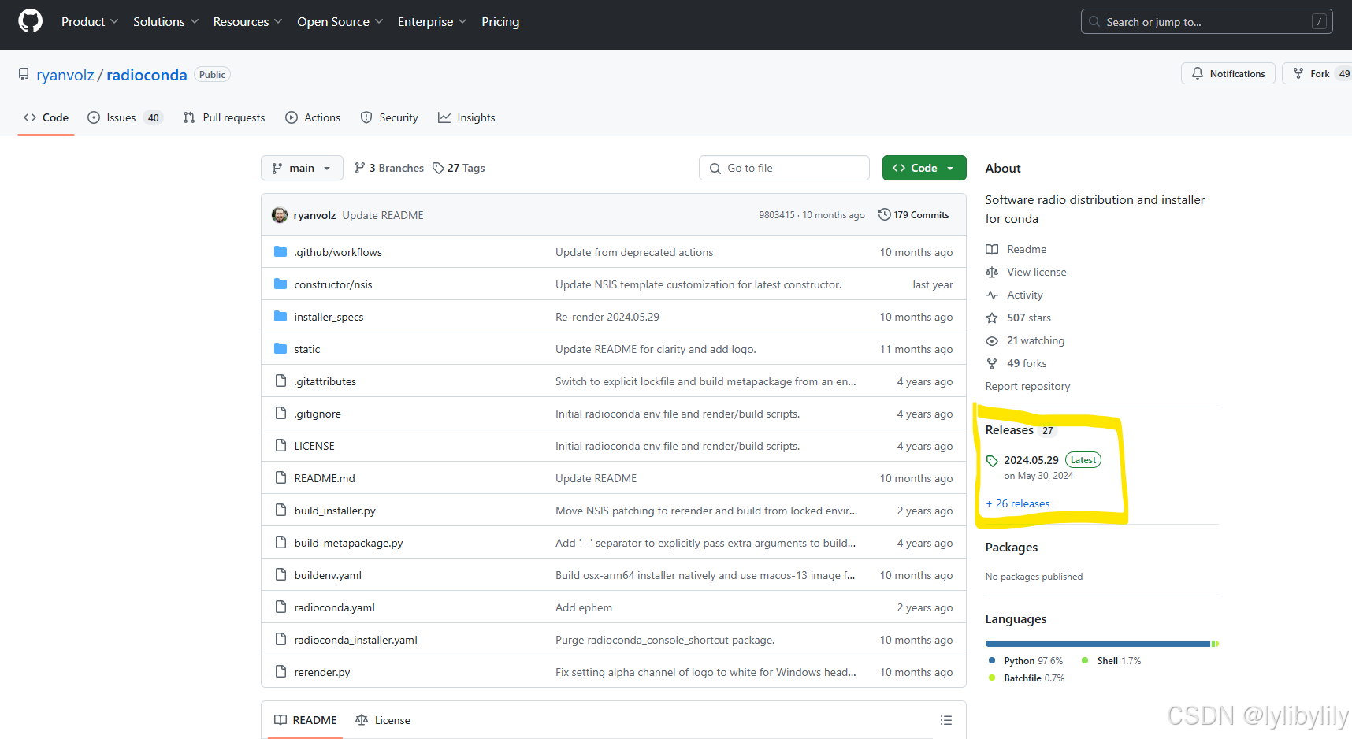
Task: Click the .gitattributes file icon
Action: (280, 381)
